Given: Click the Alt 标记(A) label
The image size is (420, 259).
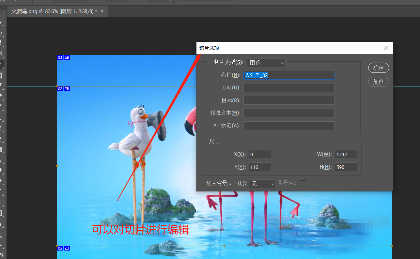Looking at the screenshot, I should coord(227,126).
